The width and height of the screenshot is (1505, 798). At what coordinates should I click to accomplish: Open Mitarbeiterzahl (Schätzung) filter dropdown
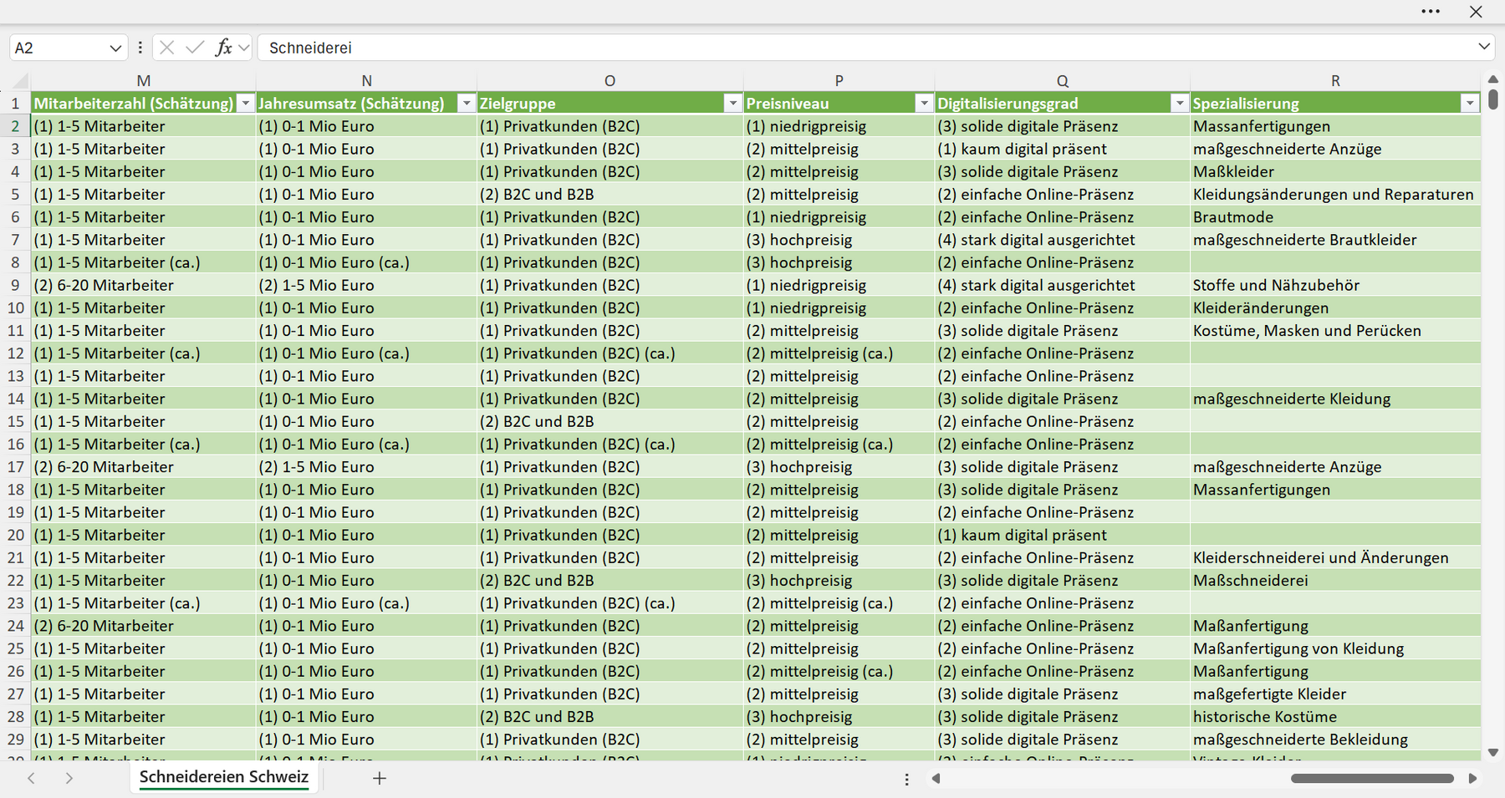(x=245, y=103)
